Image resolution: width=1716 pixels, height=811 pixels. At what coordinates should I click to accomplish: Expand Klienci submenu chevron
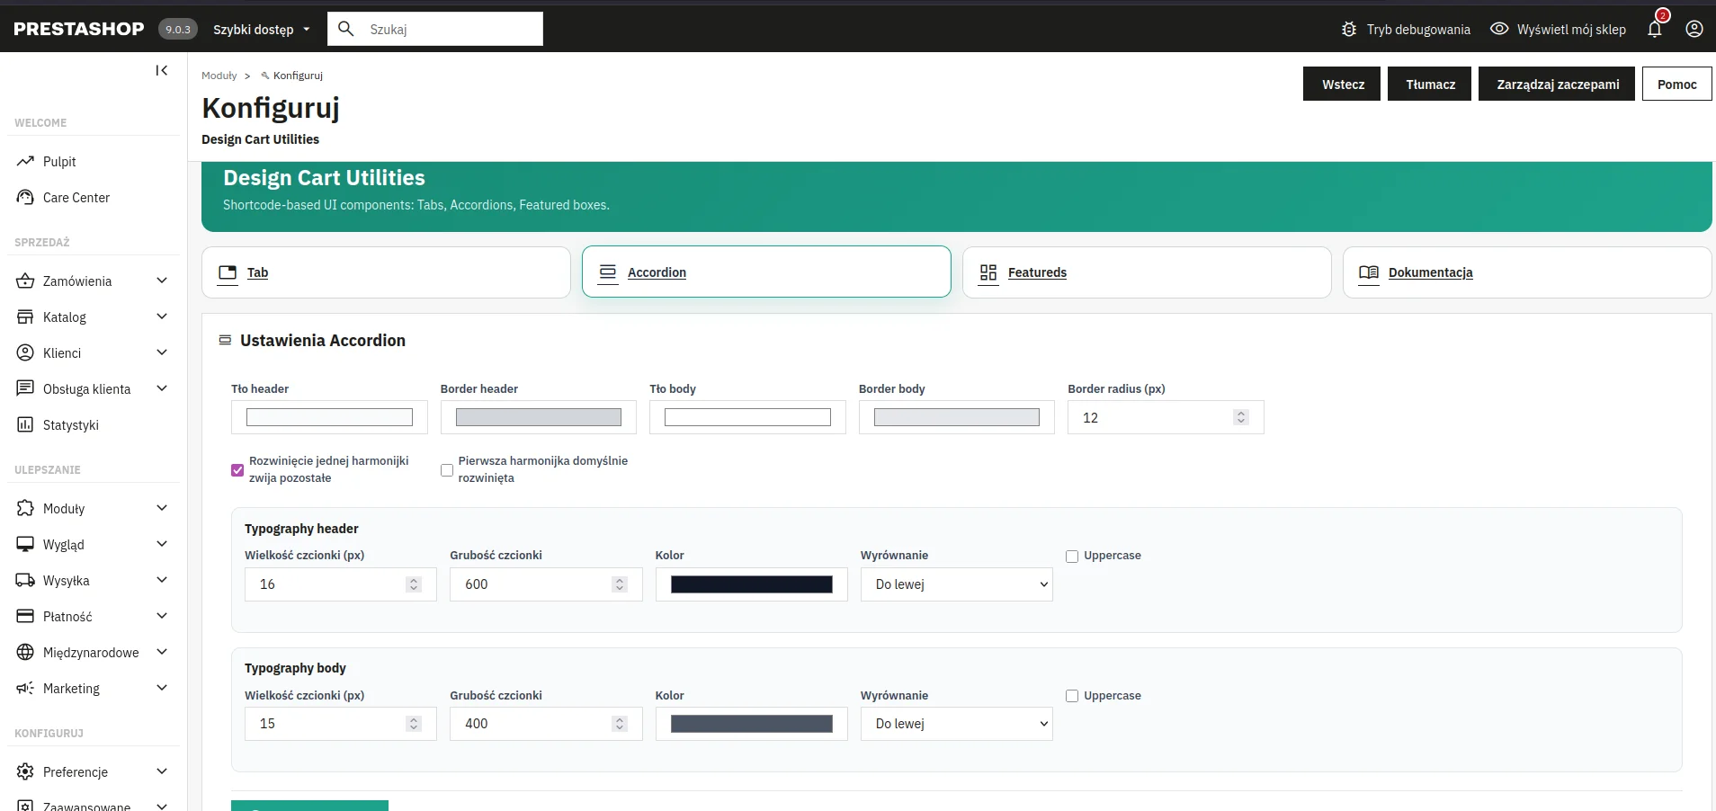click(x=162, y=352)
